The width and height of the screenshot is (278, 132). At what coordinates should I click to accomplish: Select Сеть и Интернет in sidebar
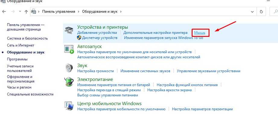tap(21, 45)
